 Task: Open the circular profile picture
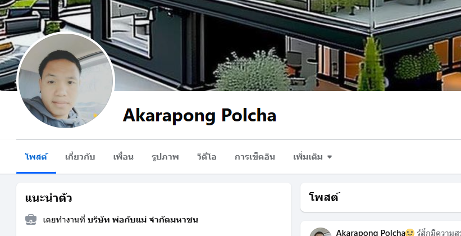click(x=66, y=80)
